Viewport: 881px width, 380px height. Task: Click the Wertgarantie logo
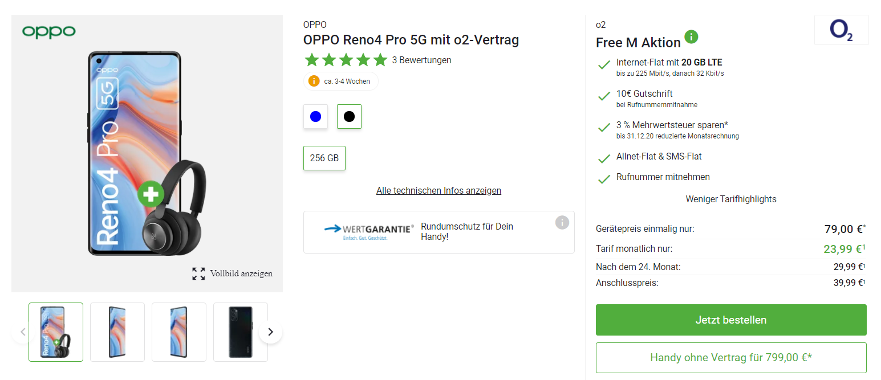(369, 231)
